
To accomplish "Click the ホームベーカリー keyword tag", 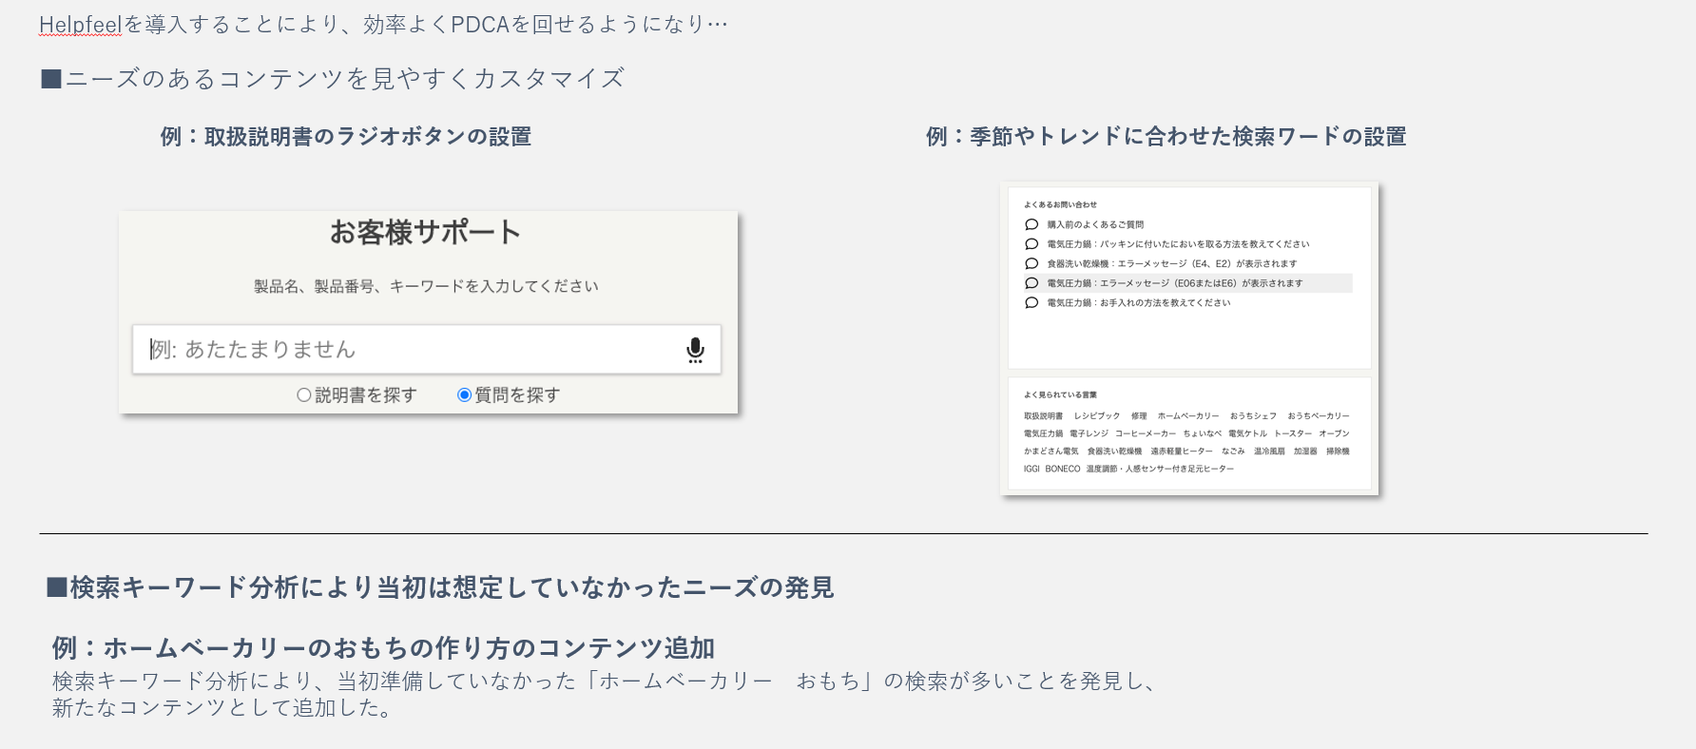I will coord(1187,416).
